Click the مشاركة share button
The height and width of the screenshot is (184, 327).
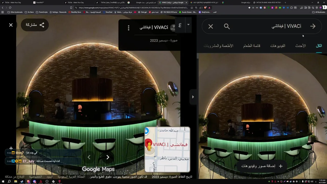tap(35, 25)
